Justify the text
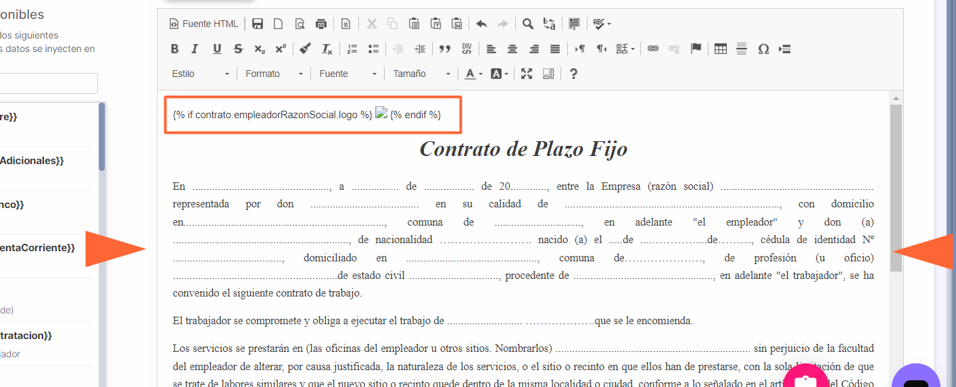This screenshot has height=387, width=956. pos(555,49)
